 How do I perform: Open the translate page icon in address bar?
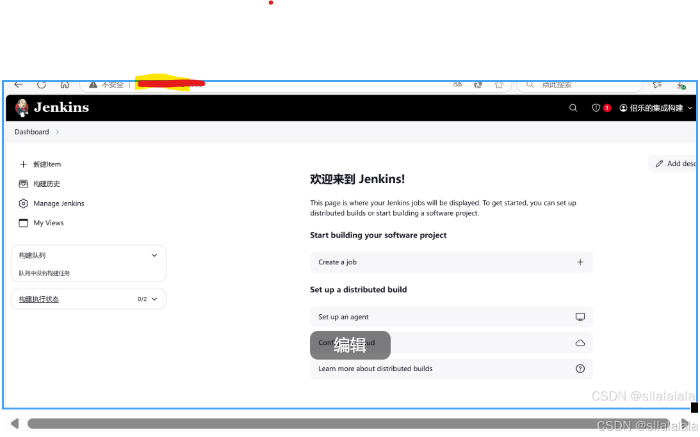(x=457, y=84)
